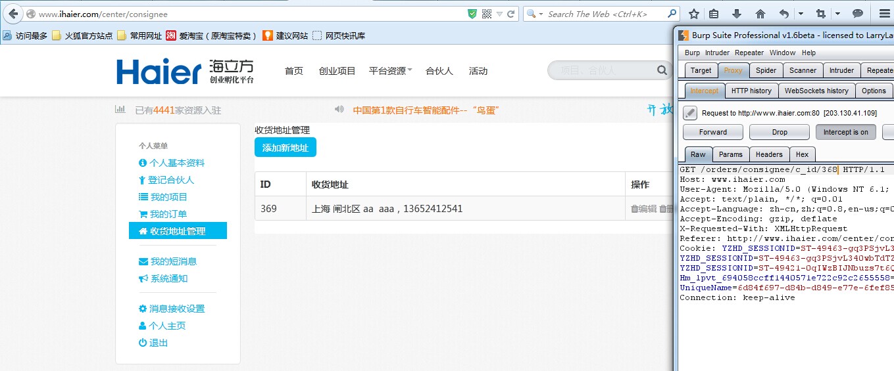Expand the dropdown next to the undo arrow
This screenshot has height=371, width=894.
801,14
